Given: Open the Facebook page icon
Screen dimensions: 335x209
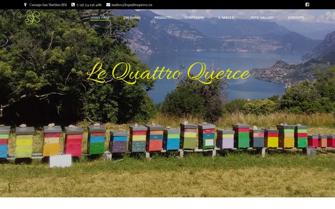Looking at the screenshot, I should click(x=307, y=5).
